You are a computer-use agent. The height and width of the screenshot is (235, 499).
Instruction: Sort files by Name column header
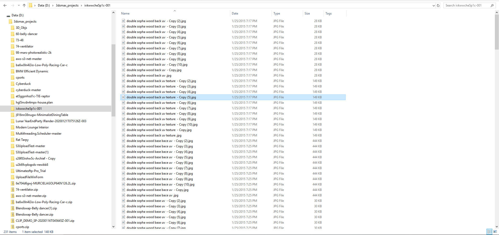(125, 13)
